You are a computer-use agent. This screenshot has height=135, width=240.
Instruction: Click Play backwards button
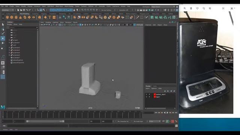pos(165,112)
